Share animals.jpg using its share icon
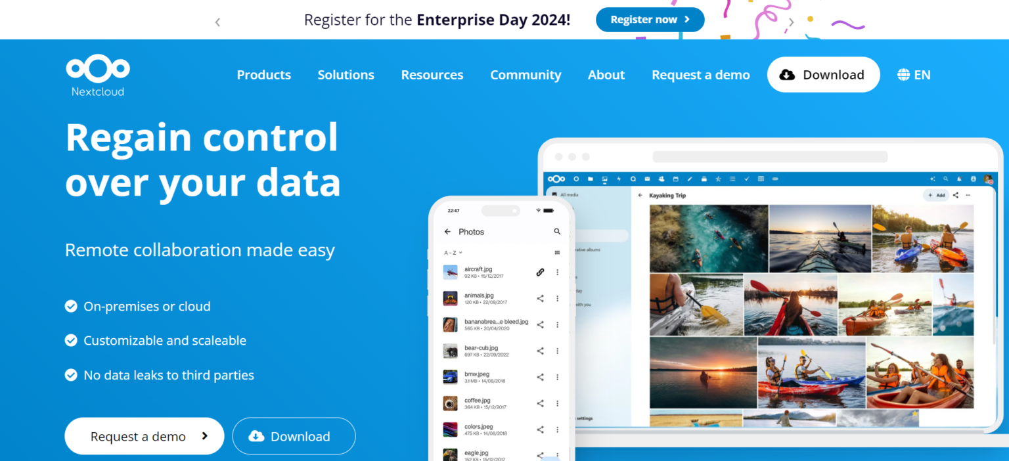The width and height of the screenshot is (1009, 461). click(540, 297)
